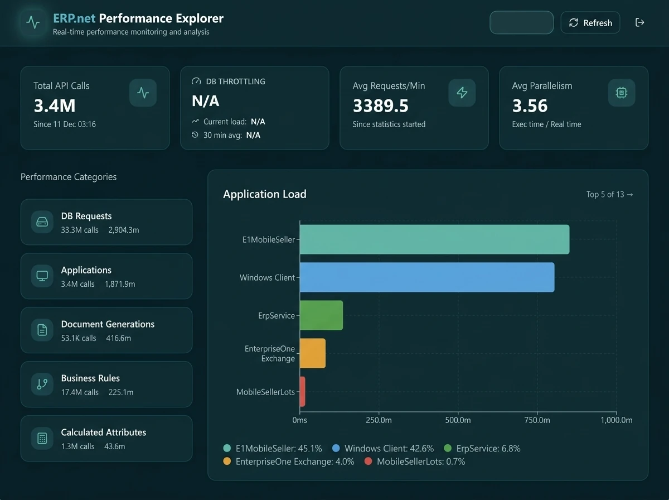Toggle E1MobileSeller legend entry
This screenshot has height=500, width=669.
click(x=273, y=448)
